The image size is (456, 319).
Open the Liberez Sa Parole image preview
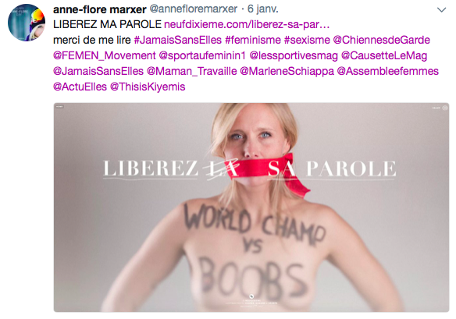click(251, 207)
